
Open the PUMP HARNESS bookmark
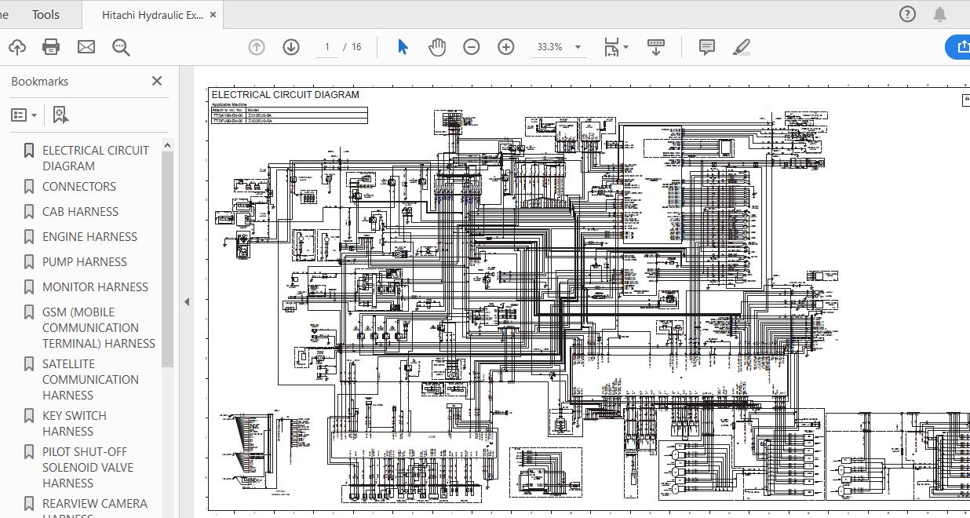coord(84,262)
